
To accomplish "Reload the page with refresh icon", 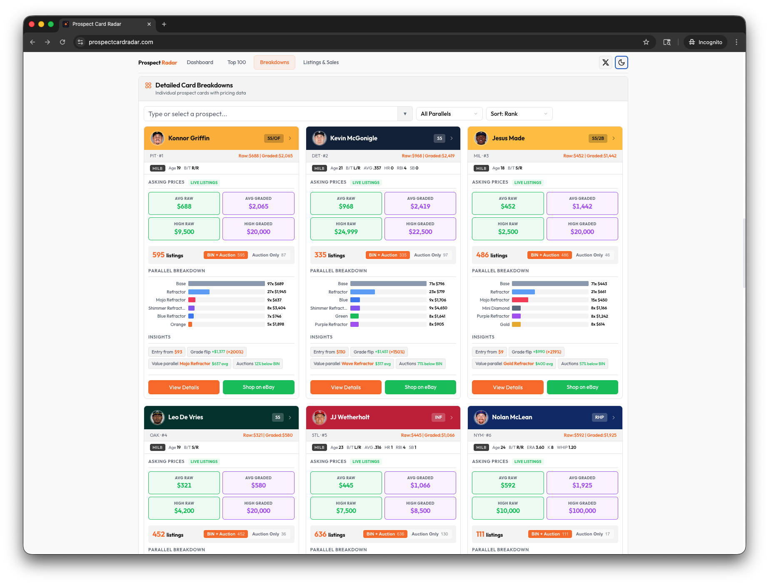I will (62, 42).
